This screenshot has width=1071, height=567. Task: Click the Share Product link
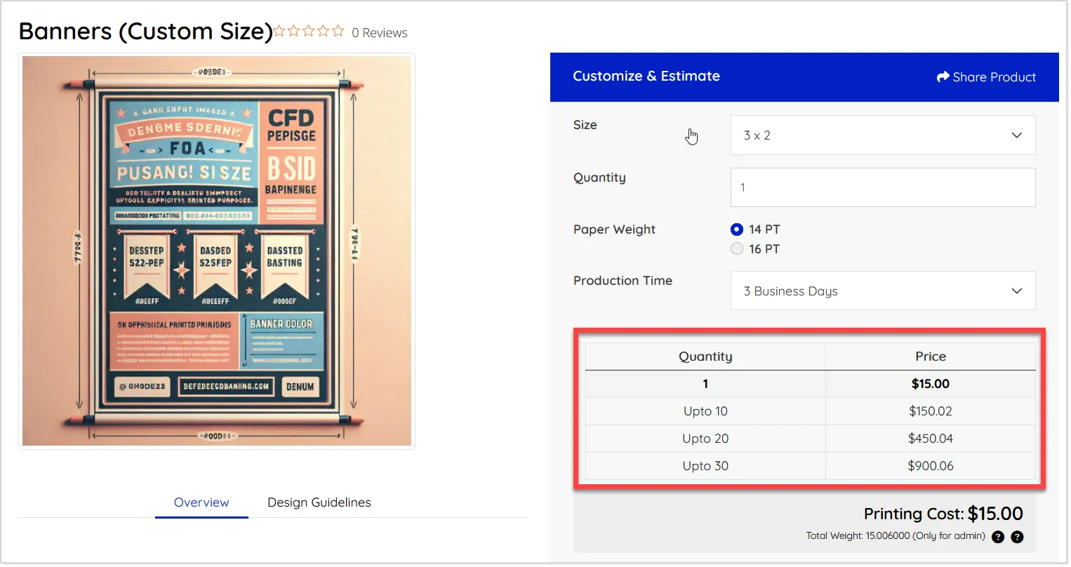point(986,76)
